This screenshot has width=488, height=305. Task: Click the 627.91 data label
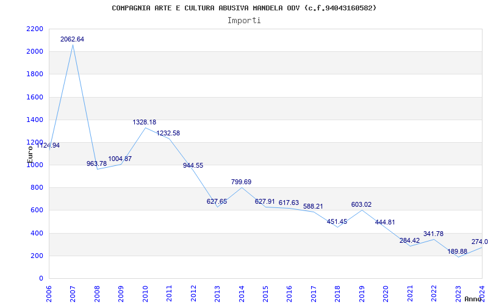click(x=265, y=202)
